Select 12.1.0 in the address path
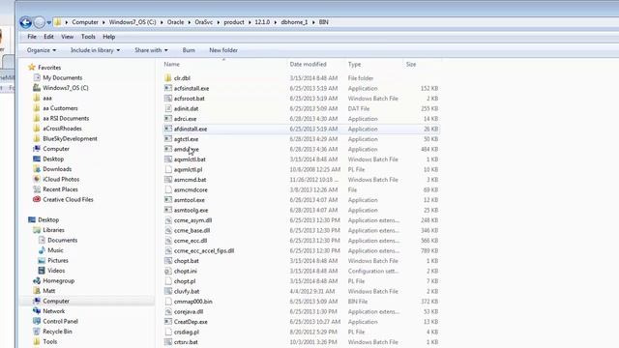Image resolution: width=619 pixels, height=348 pixels. pos(262,22)
